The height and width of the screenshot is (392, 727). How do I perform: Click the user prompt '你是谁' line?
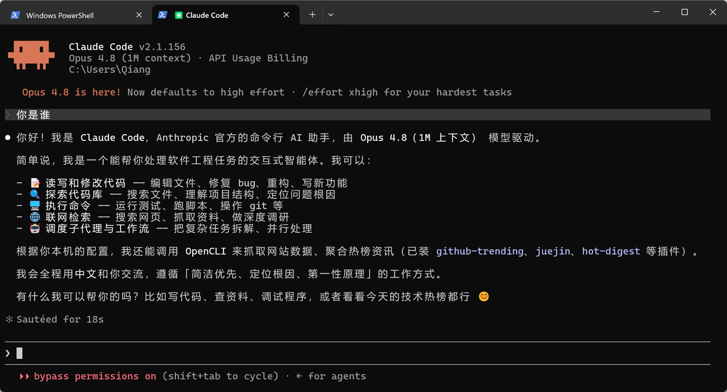[357, 115]
